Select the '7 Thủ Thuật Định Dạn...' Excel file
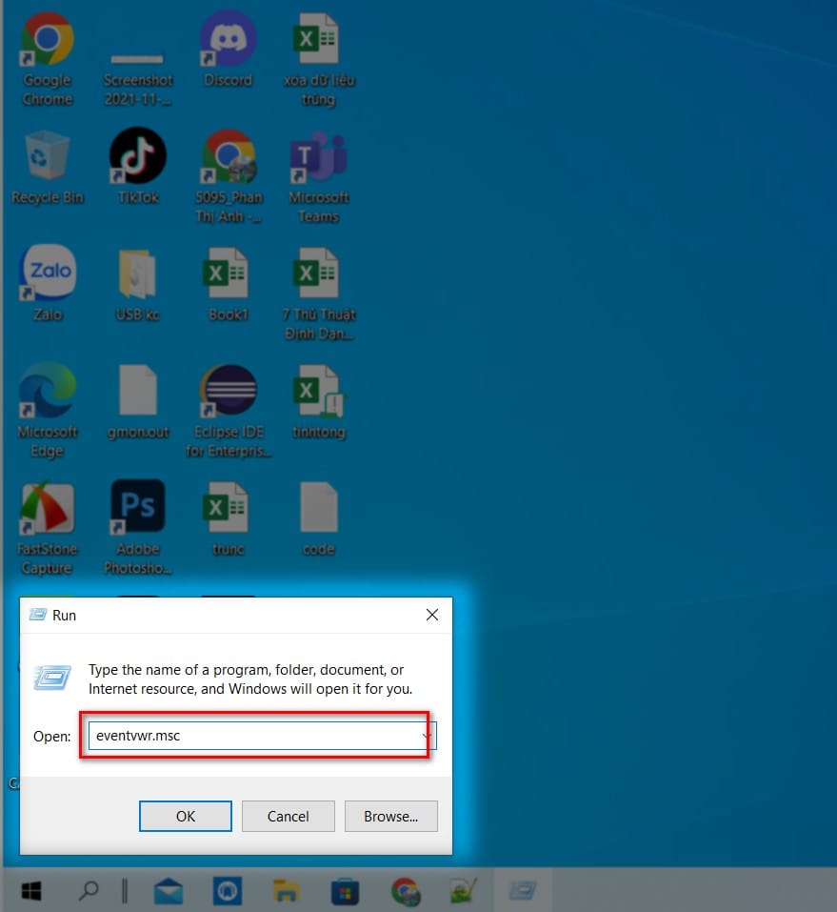The height and width of the screenshot is (912, 837). pyautogui.click(x=319, y=294)
